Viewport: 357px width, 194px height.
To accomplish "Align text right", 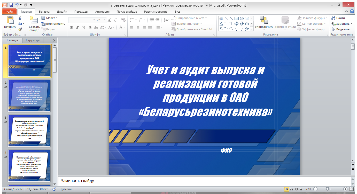I will click(144, 28).
